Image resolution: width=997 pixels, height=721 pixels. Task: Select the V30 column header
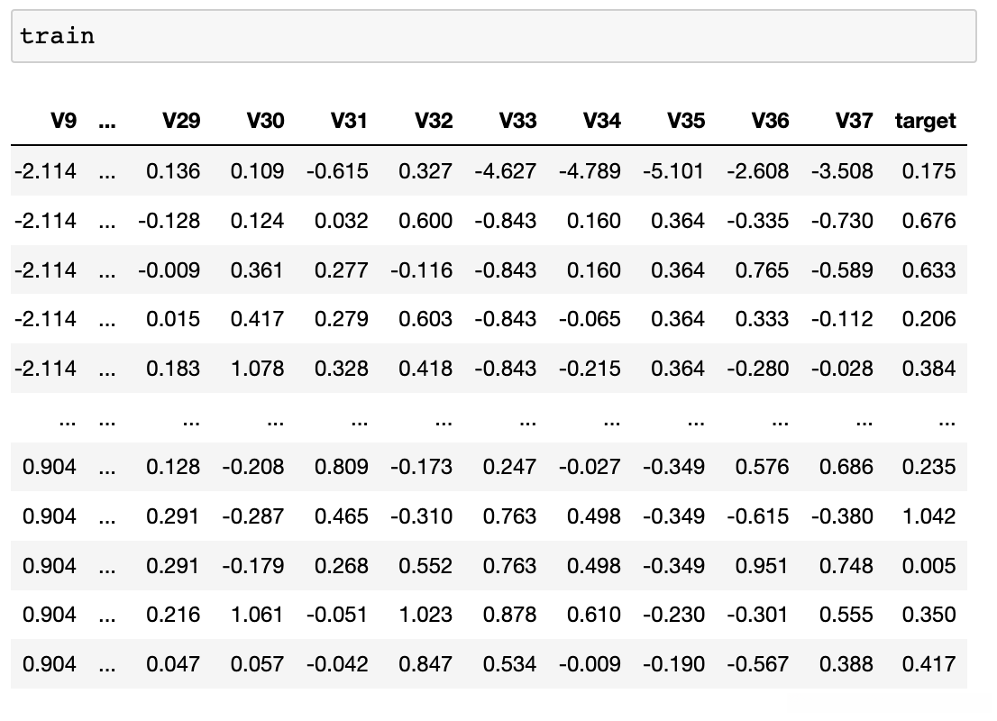[265, 121]
